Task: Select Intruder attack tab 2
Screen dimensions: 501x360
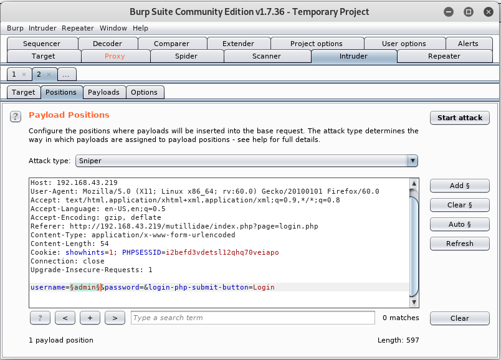Action: 39,74
